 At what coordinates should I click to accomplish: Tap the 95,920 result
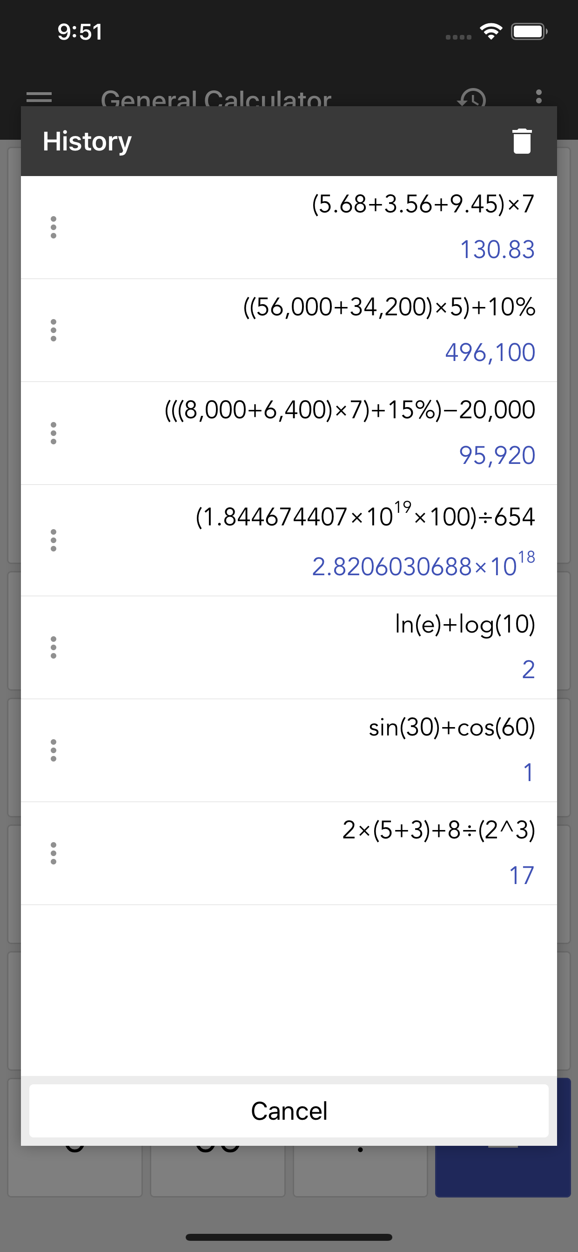point(497,456)
